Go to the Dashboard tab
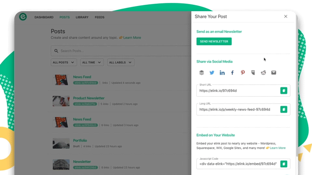Screen dimensions: 312x175 point(44,17)
